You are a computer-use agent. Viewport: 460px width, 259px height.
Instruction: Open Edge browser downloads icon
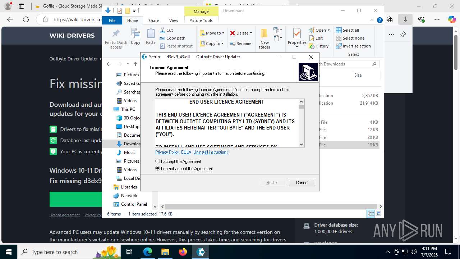point(405,19)
